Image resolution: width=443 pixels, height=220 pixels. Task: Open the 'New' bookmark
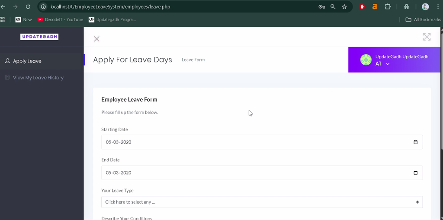[23, 19]
